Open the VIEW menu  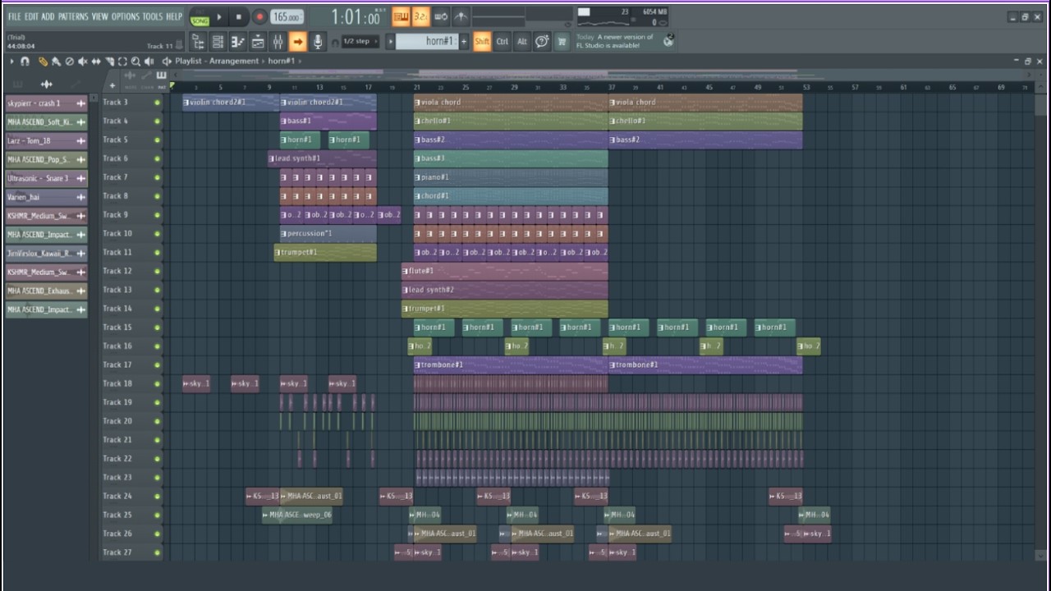[x=100, y=16]
